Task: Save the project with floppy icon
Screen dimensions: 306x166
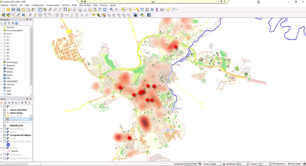Action: tap(14, 9)
